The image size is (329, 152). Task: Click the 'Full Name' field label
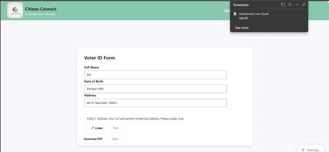pyautogui.click(x=91, y=67)
